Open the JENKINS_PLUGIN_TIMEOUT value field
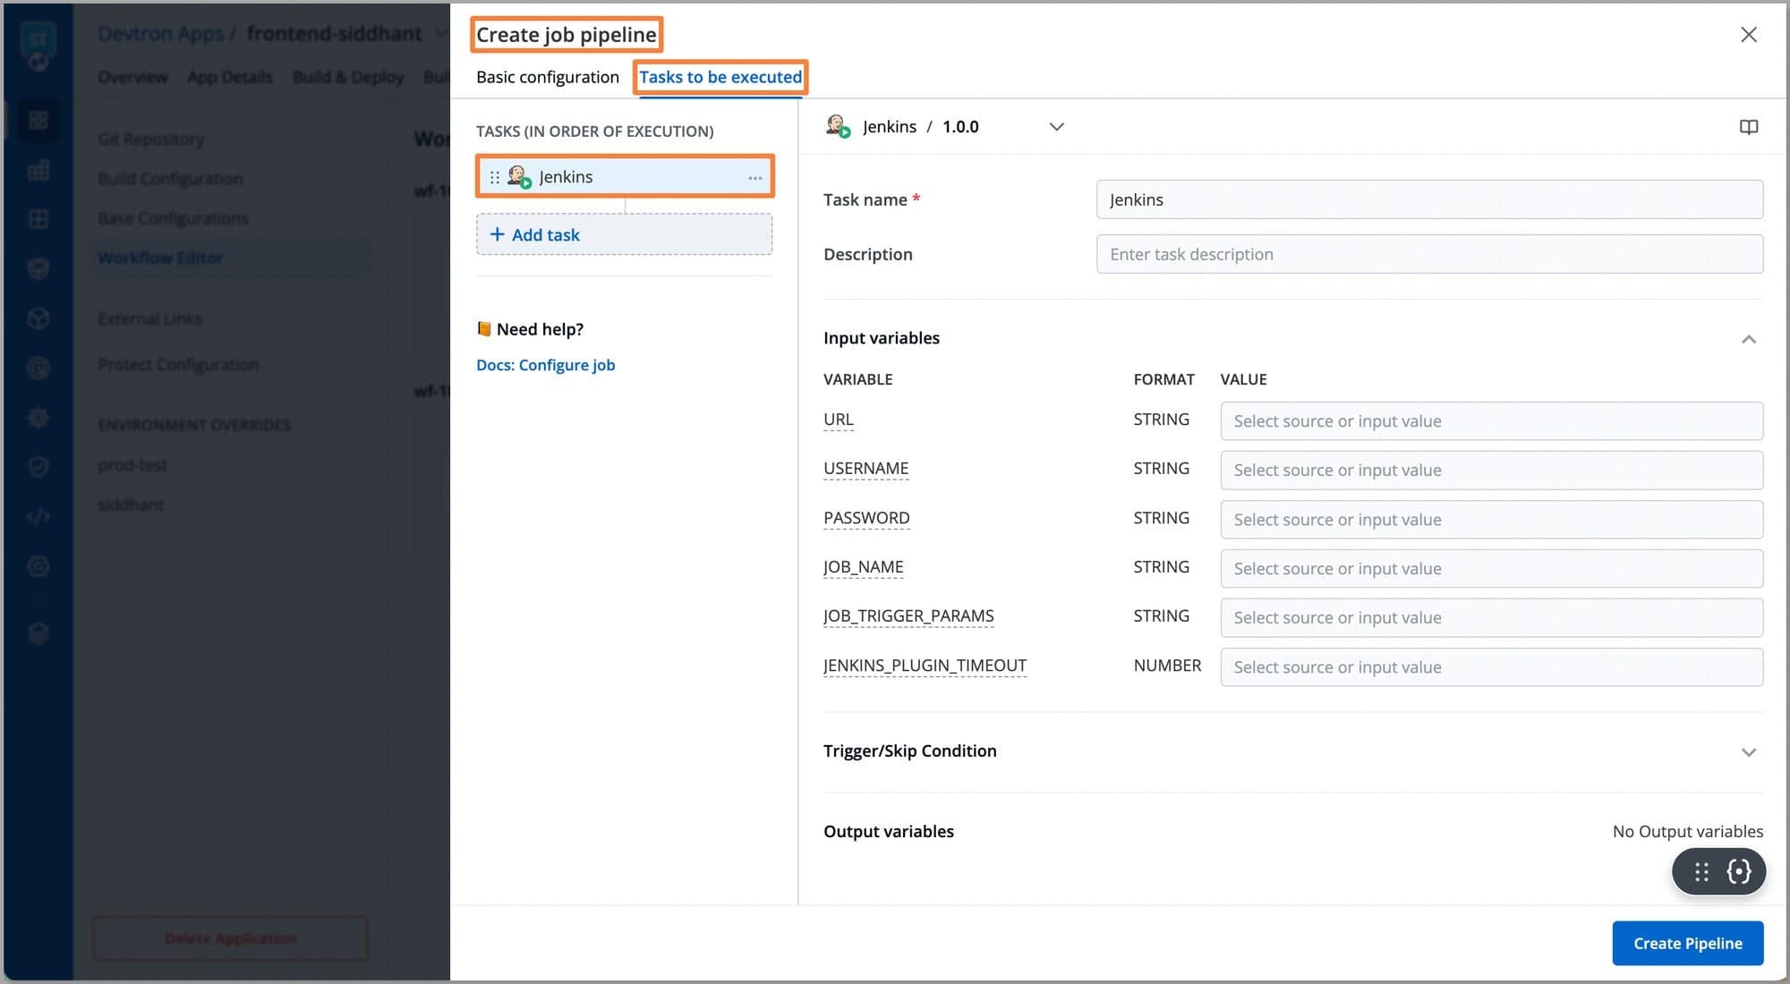 tap(1491, 667)
